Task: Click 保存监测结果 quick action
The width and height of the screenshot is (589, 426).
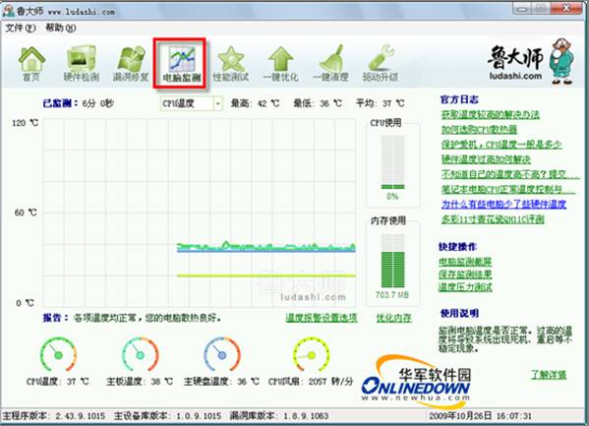Action: (465, 274)
